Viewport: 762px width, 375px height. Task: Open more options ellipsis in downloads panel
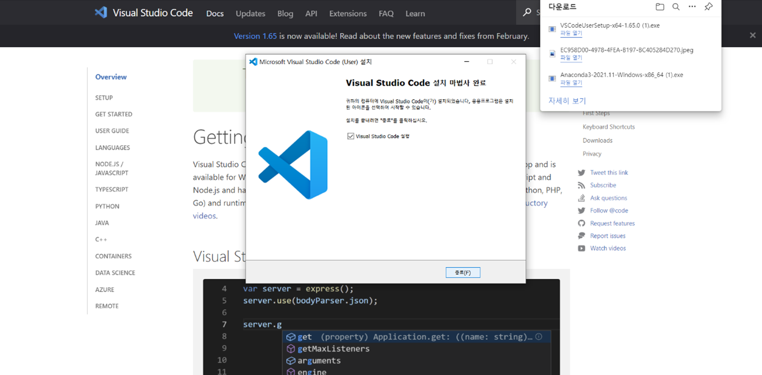click(x=692, y=7)
